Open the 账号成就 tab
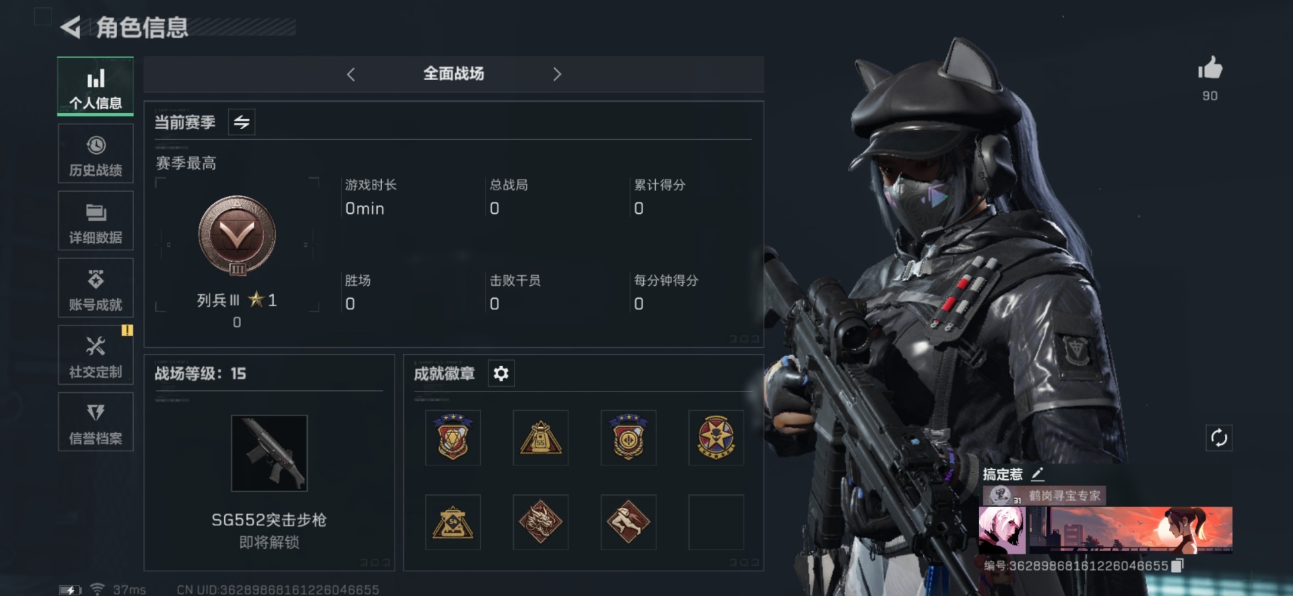The width and height of the screenshot is (1293, 596). click(x=96, y=288)
